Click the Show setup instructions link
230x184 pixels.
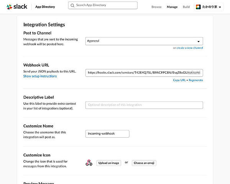40,76
